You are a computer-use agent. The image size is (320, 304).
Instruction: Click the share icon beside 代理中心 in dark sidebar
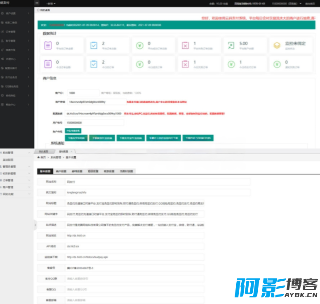[x=2, y=59]
